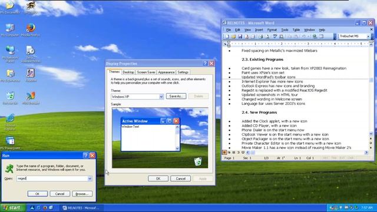Click the first Quick Launch icon on taskbar
Image resolution: width=377 pixels, height=212 pixels.
tap(32, 208)
